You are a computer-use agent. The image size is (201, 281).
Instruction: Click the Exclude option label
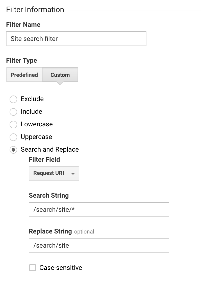tap(32, 99)
